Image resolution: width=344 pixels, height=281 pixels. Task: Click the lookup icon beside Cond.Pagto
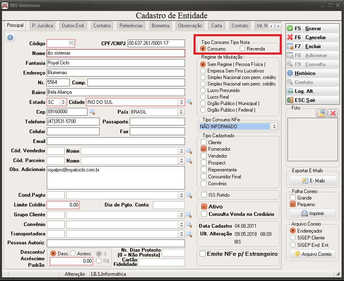pos(189,195)
